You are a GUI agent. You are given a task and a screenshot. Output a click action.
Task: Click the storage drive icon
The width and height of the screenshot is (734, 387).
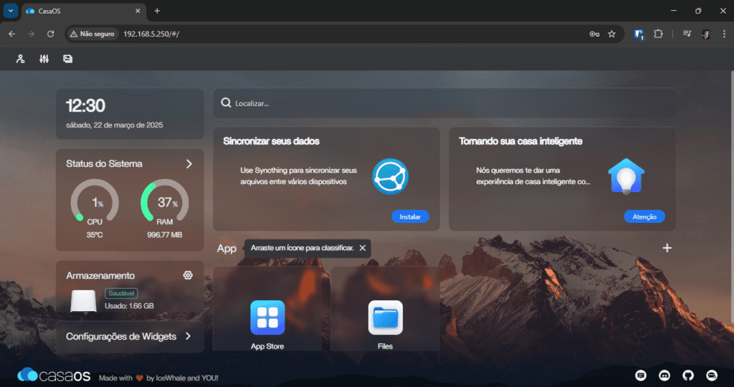point(83,300)
